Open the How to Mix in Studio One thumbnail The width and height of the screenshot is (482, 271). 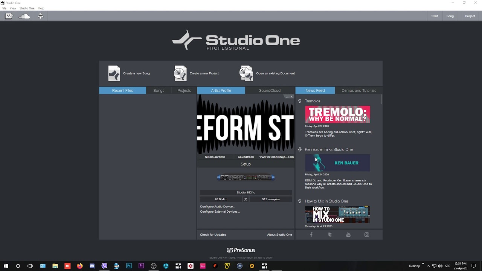click(x=337, y=215)
